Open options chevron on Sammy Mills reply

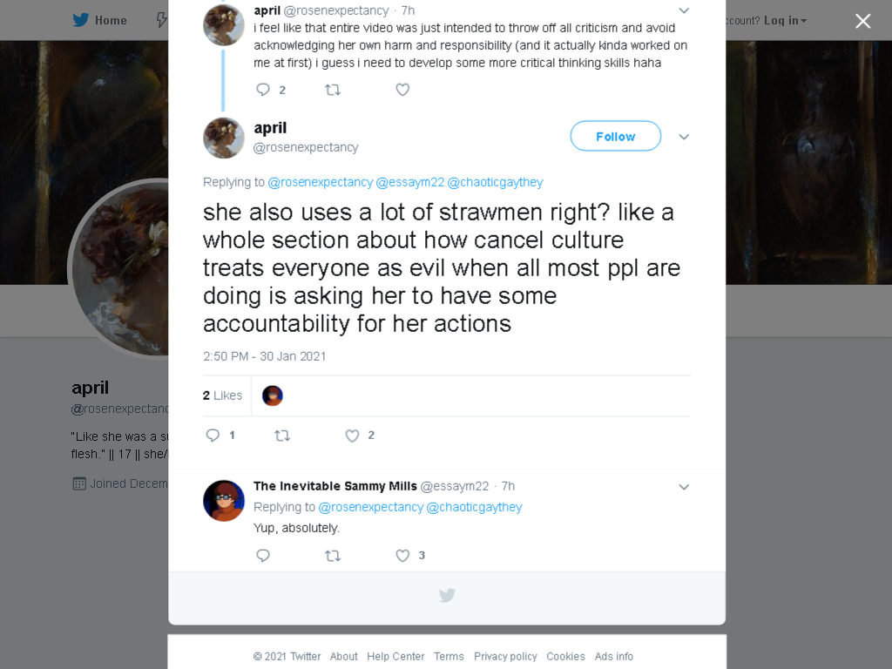click(x=684, y=487)
